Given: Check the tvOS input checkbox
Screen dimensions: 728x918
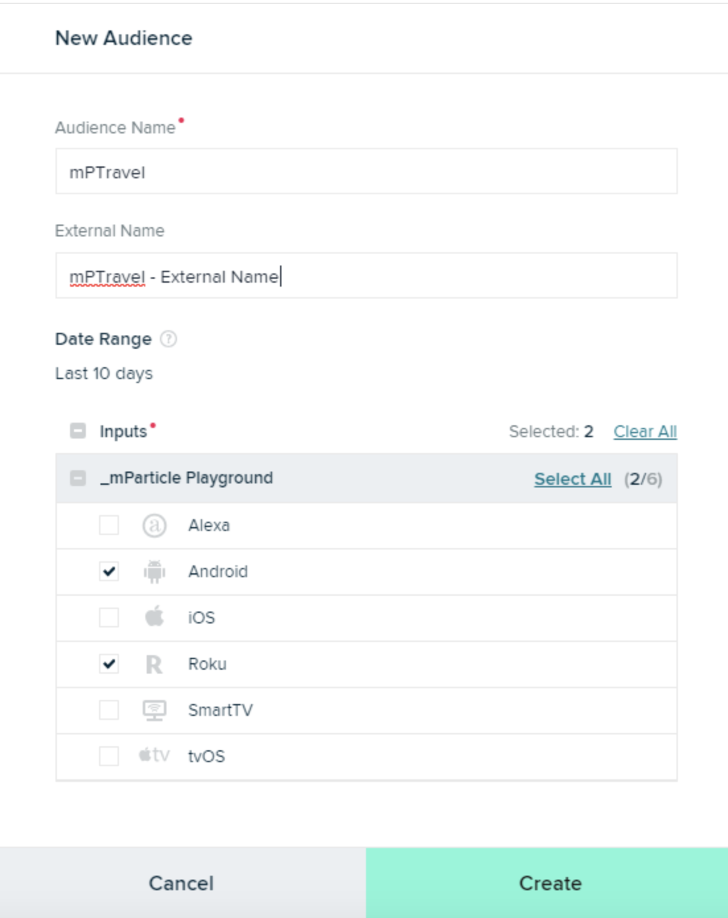Looking at the screenshot, I should (109, 756).
